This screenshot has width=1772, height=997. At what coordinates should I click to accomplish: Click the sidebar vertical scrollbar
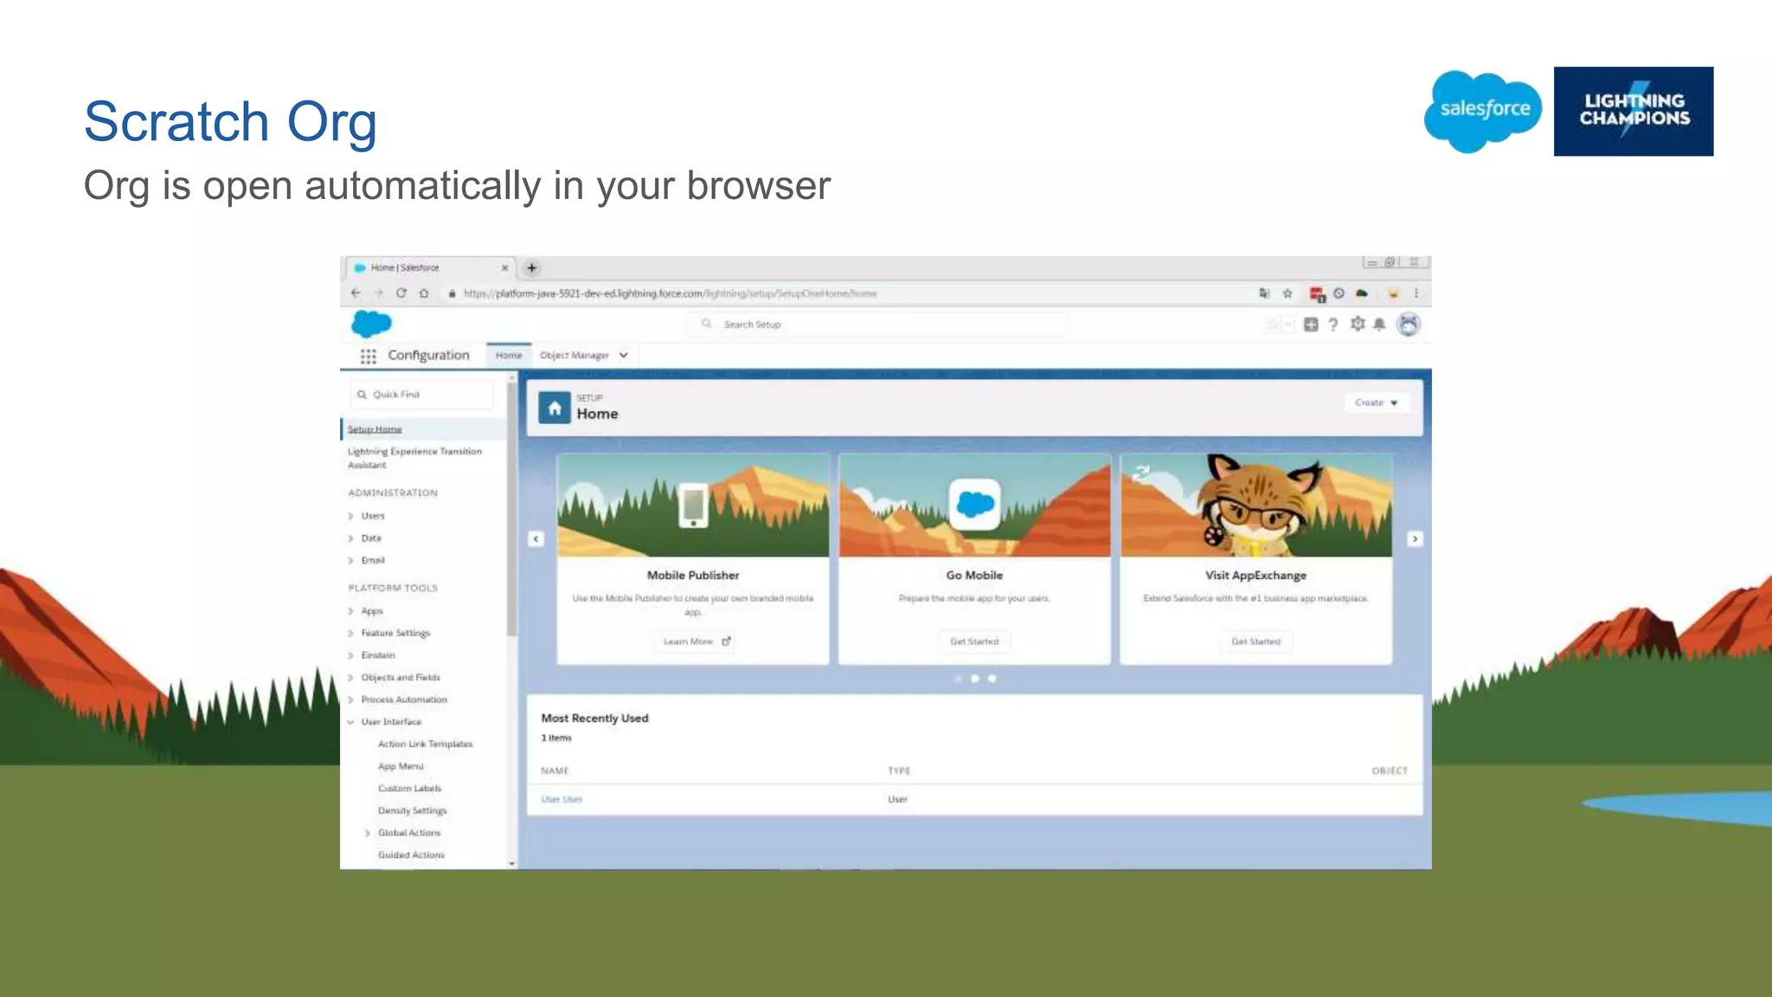[511, 511]
